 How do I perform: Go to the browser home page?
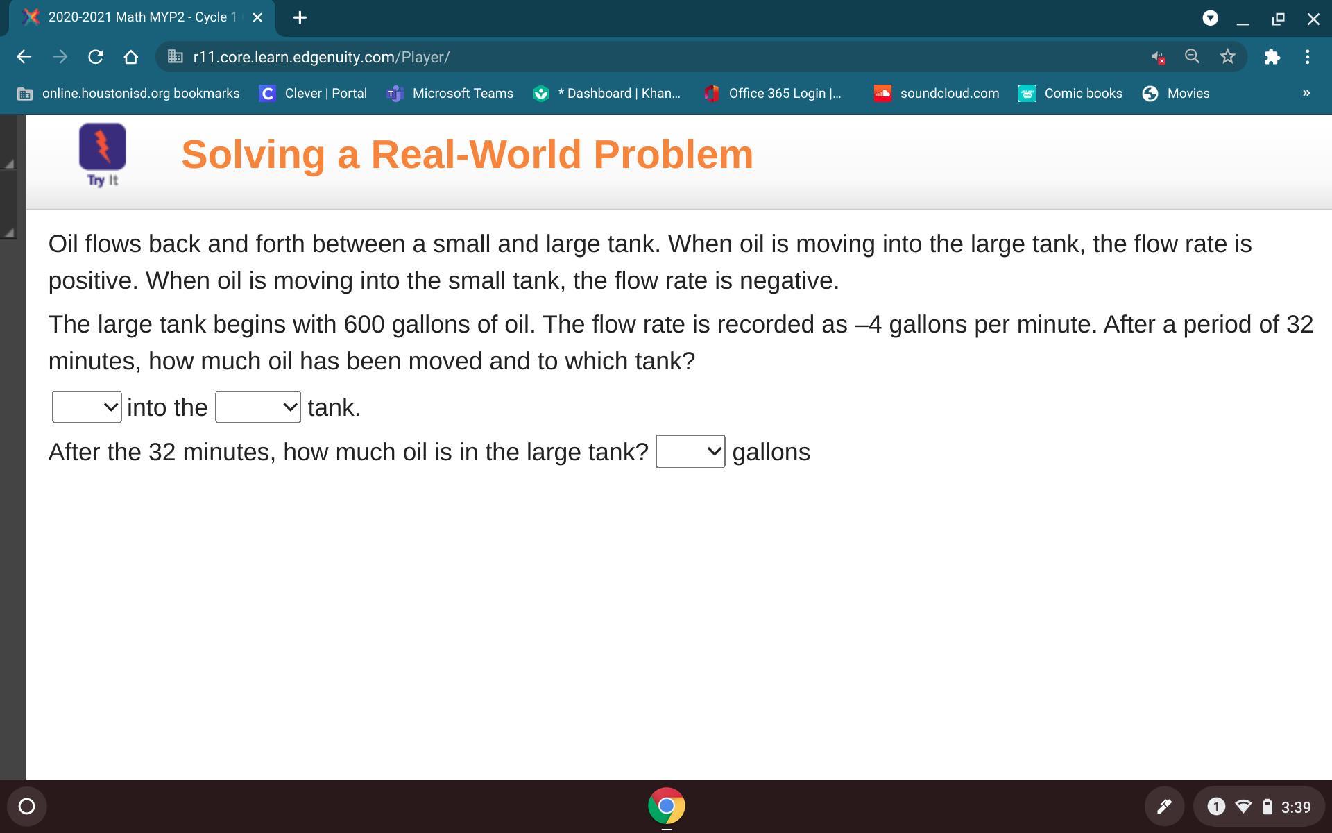130,57
